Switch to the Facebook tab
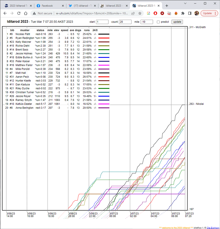The width and height of the screenshot is (220, 229). (x=50, y=6)
